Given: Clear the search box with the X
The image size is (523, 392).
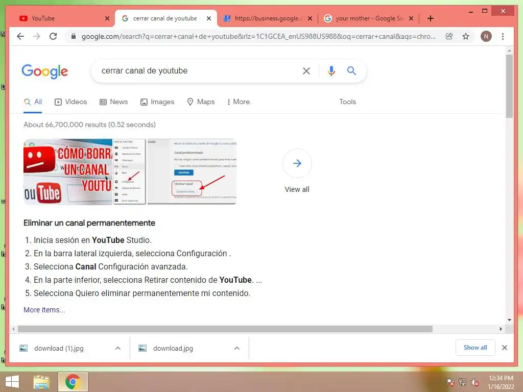Looking at the screenshot, I should [x=306, y=70].
